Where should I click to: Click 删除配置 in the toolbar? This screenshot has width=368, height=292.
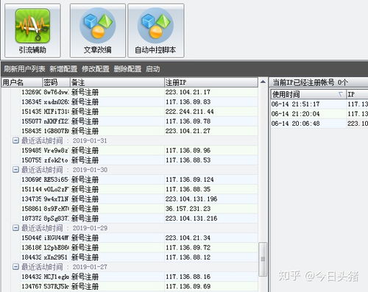coord(127,69)
